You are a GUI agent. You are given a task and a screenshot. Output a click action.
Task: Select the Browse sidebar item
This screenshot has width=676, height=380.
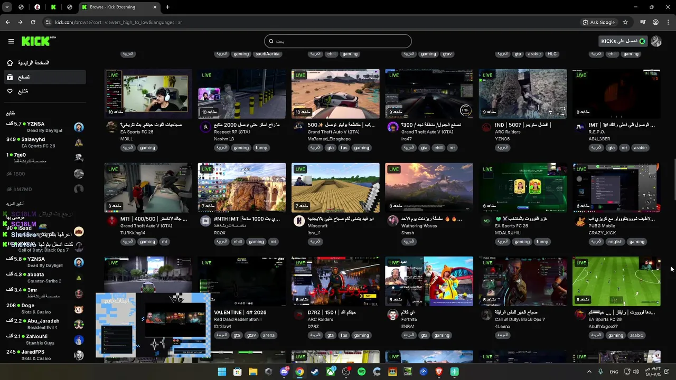click(44, 77)
